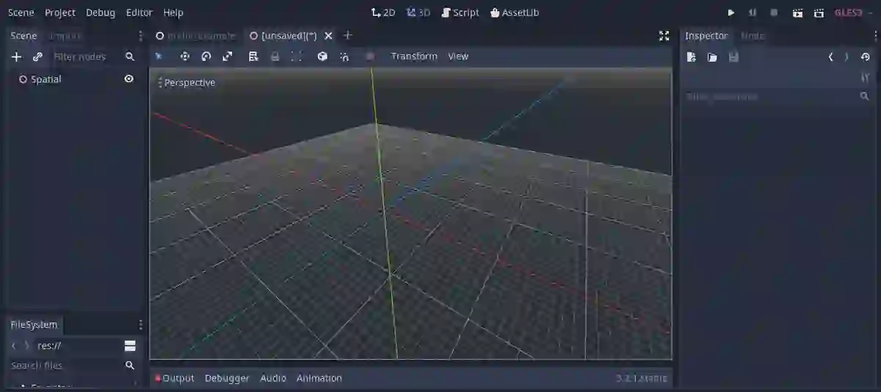Viewport: 881px width, 392px height.
Task: Open the Project menu
Action: [x=60, y=12]
